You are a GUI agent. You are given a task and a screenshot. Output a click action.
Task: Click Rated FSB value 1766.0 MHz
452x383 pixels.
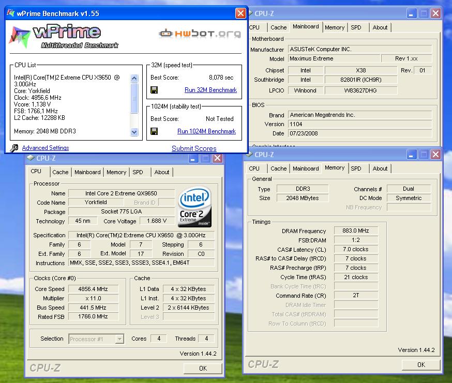coord(93,316)
